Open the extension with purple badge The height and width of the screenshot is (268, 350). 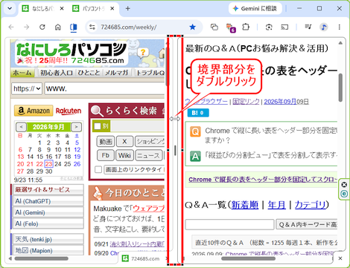231,27
